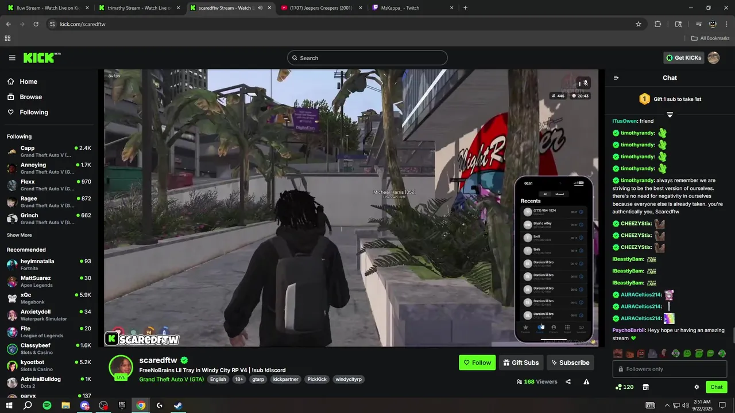Open the Chrome apps grid icon
This screenshot has width=735, height=413.
7,38
